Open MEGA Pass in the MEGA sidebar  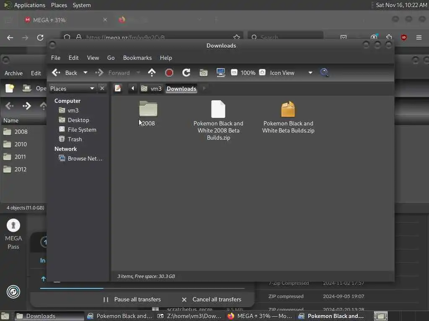click(13, 234)
